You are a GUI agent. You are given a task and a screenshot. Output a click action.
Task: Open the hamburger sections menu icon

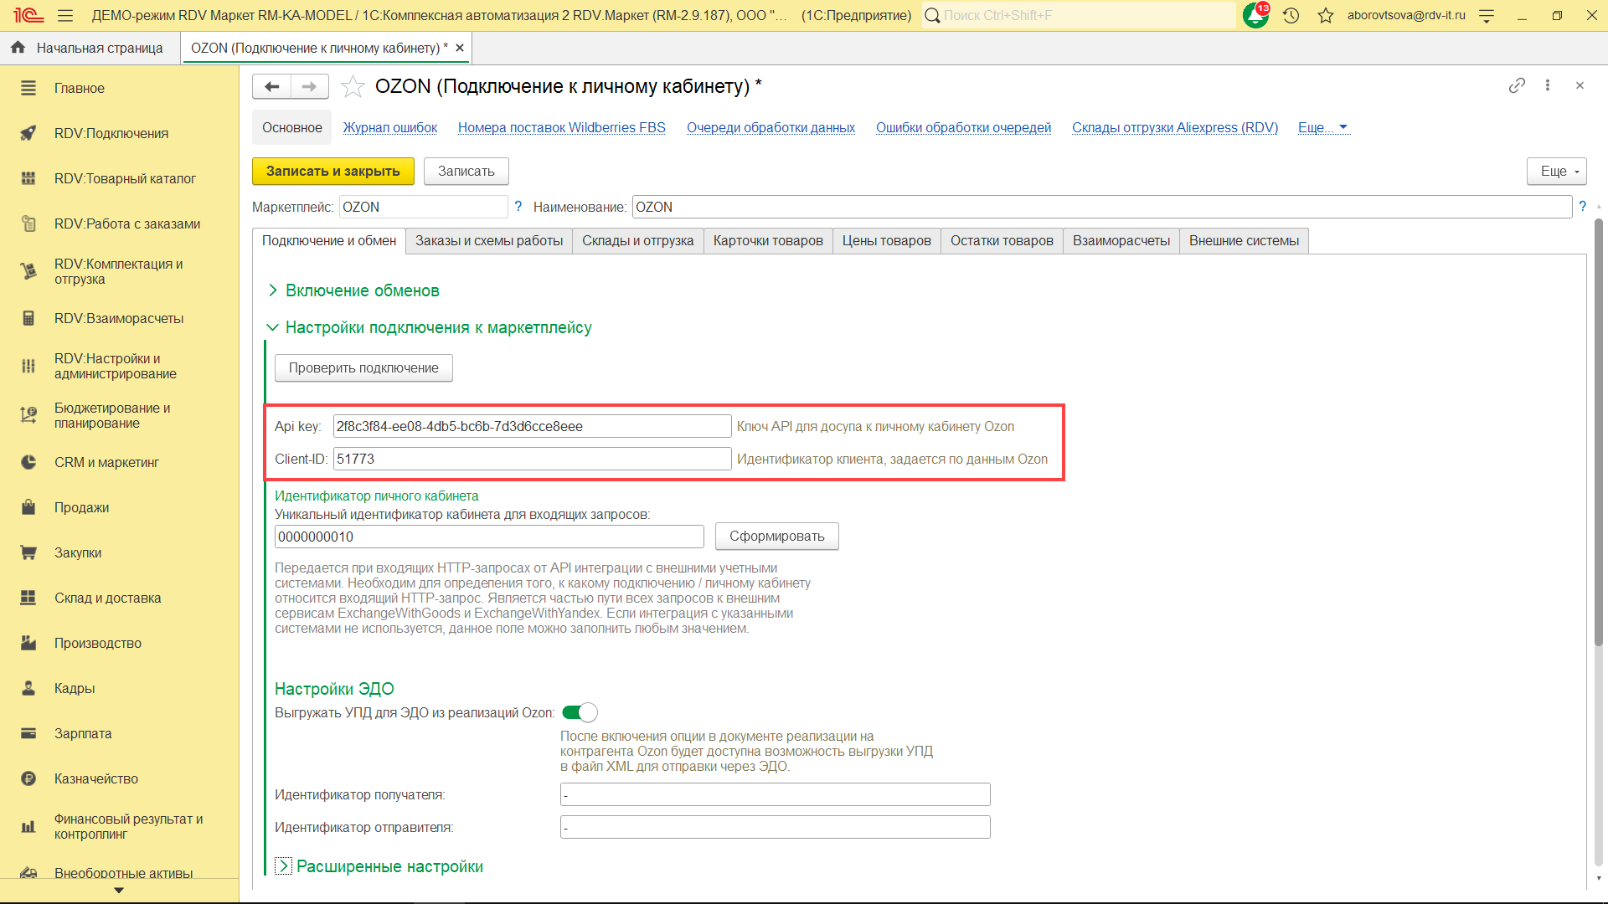[x=65, y=15]
